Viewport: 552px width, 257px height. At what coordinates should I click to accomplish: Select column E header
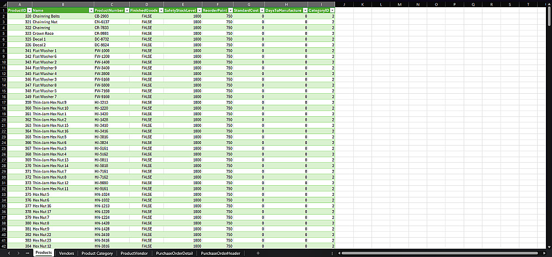tap(183, 4)
